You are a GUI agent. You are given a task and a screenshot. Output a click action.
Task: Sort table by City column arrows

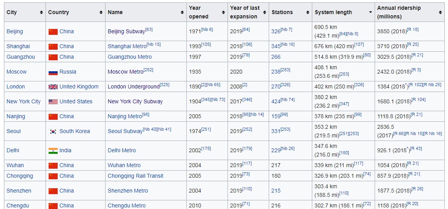point(42,13)
